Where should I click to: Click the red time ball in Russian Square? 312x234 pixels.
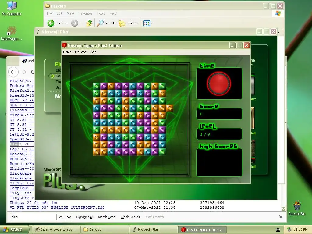pyautogui.click(x=219, y=83)
